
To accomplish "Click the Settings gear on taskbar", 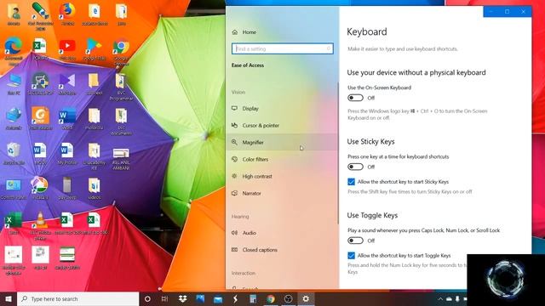I will 306,298.
